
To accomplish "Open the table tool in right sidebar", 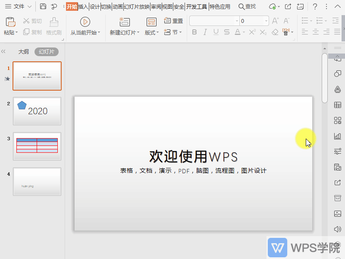I will pyautogui.click(x=337, y=105).
